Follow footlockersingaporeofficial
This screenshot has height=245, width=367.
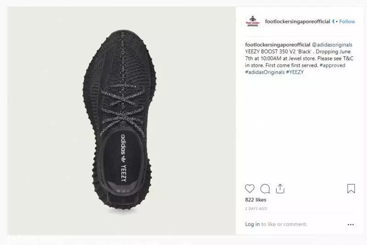point(347,22)
